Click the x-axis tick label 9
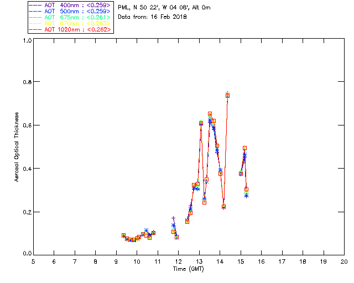354x283 pixels. tap(116, 261)
